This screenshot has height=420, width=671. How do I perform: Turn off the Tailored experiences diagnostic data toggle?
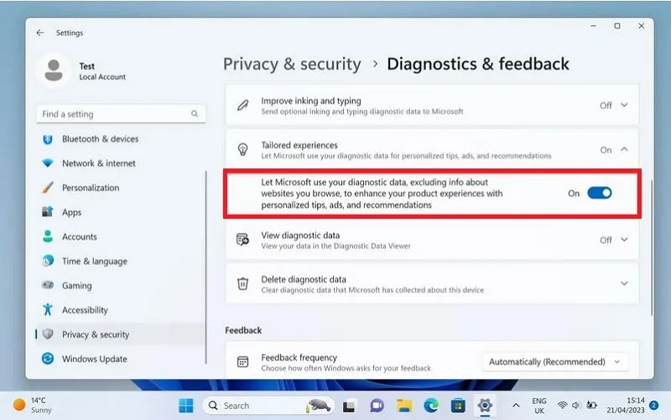click(599, 193)
